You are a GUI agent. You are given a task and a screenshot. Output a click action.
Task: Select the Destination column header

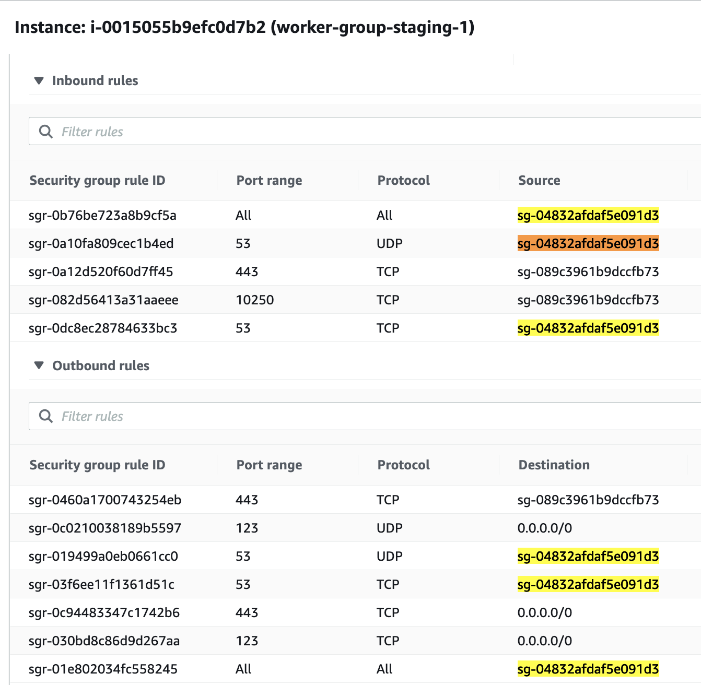pyautogui.click(x=554, y=465)
